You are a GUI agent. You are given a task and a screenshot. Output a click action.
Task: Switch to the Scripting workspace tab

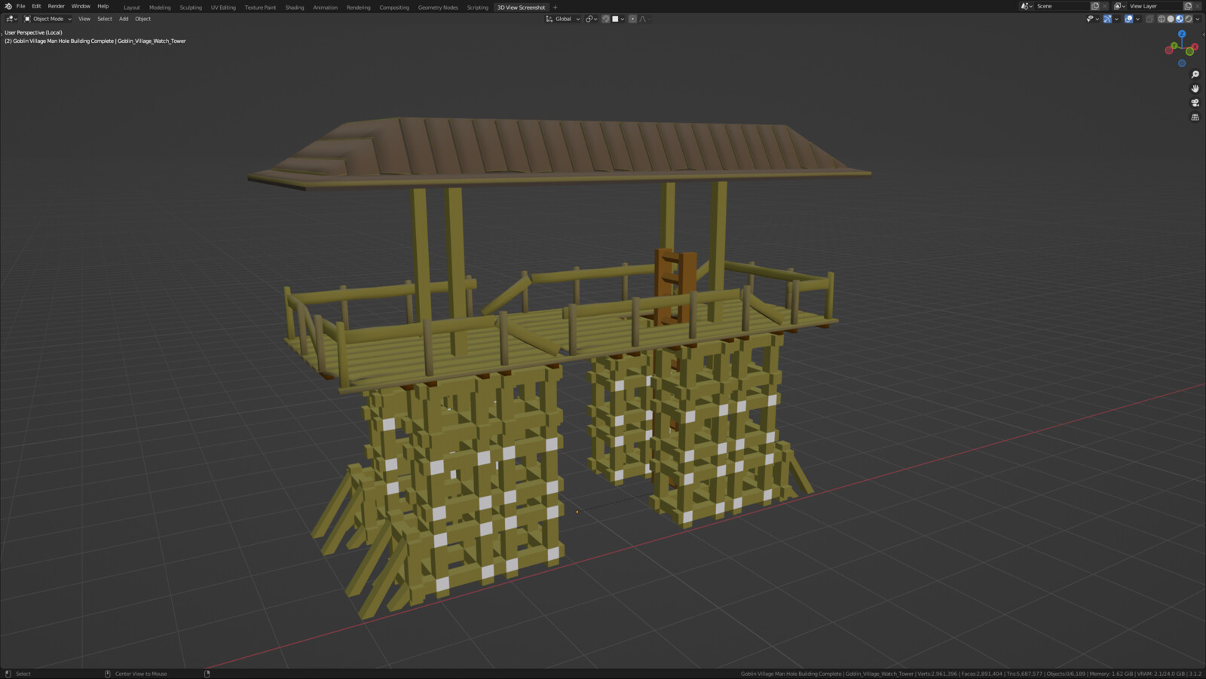pyautogui.click(x=477, y=8)
